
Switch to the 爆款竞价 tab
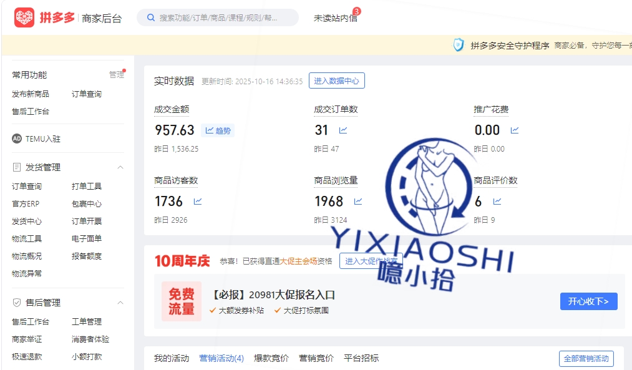(271, 358)
